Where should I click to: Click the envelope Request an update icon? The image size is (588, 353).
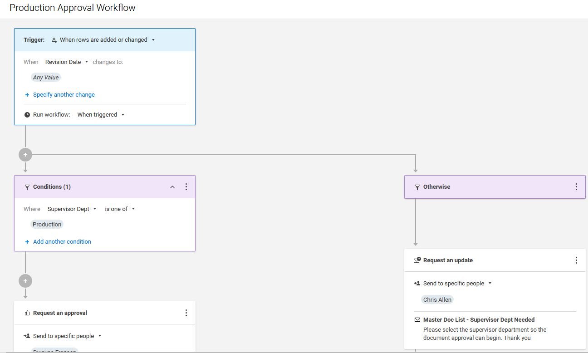417,260
